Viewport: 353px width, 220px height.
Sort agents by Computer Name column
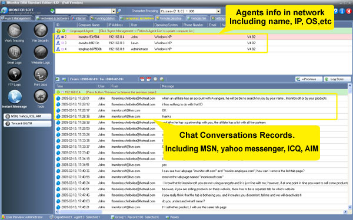[x=92, y=25]
